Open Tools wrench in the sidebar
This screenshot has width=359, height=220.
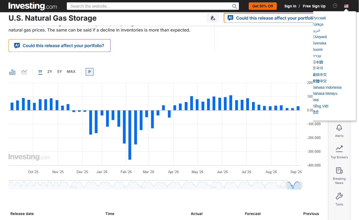(339, 200)
